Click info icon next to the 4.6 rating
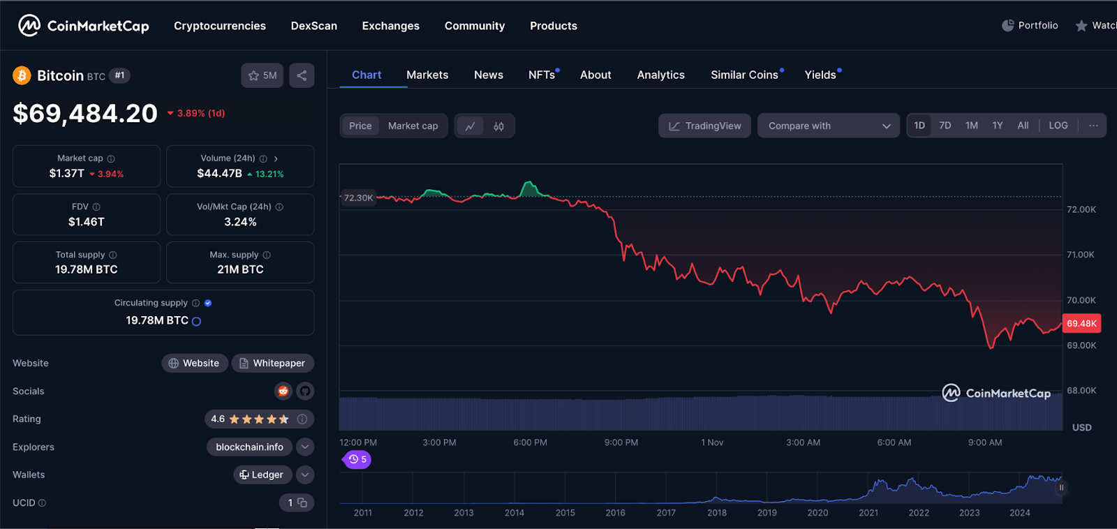The image size is (1117, 529). 302,419
